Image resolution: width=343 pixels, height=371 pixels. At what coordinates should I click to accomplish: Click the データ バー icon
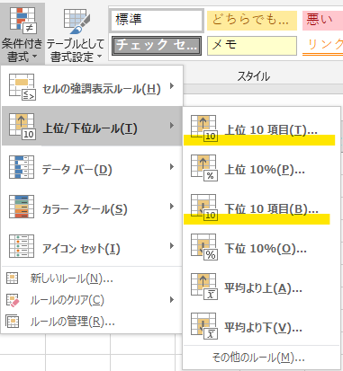point(22,167)
